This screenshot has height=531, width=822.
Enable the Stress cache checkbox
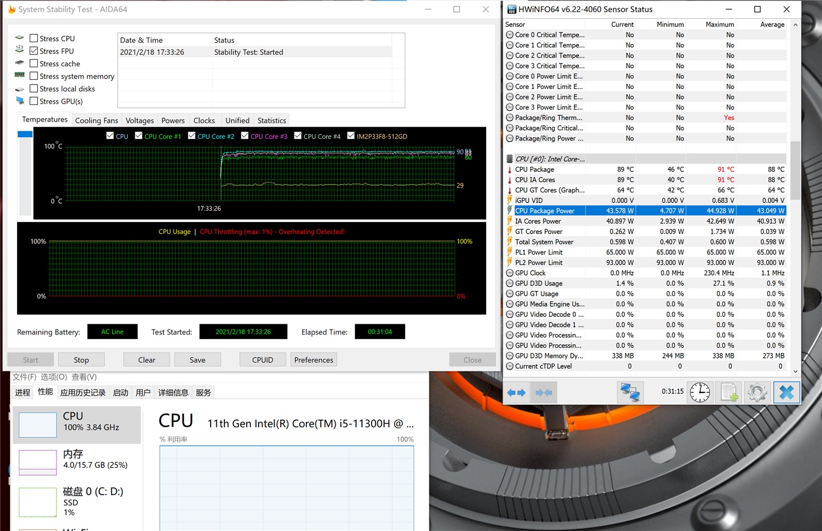pos(34,63)
